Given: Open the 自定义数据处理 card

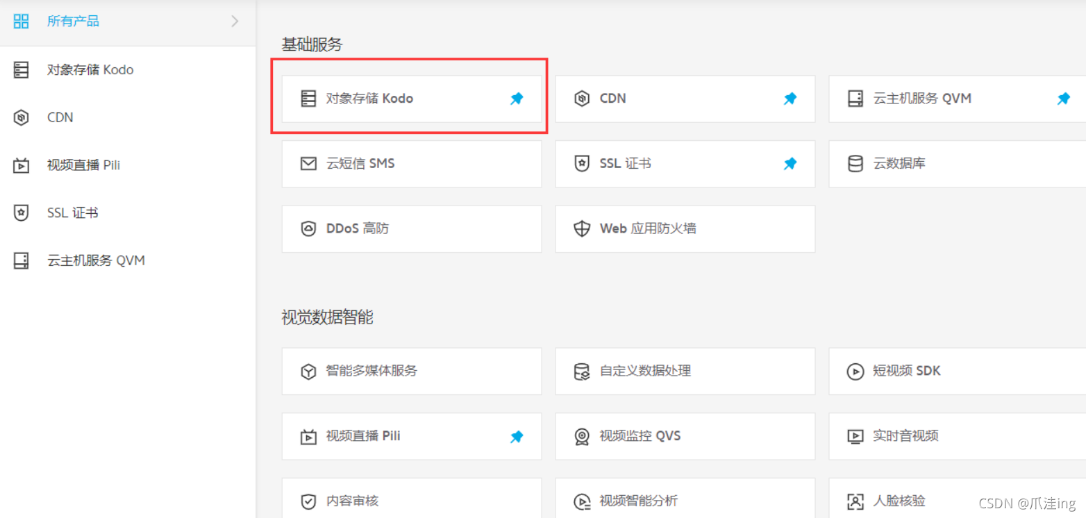Looking at the screenshot, I should [685, 371].
